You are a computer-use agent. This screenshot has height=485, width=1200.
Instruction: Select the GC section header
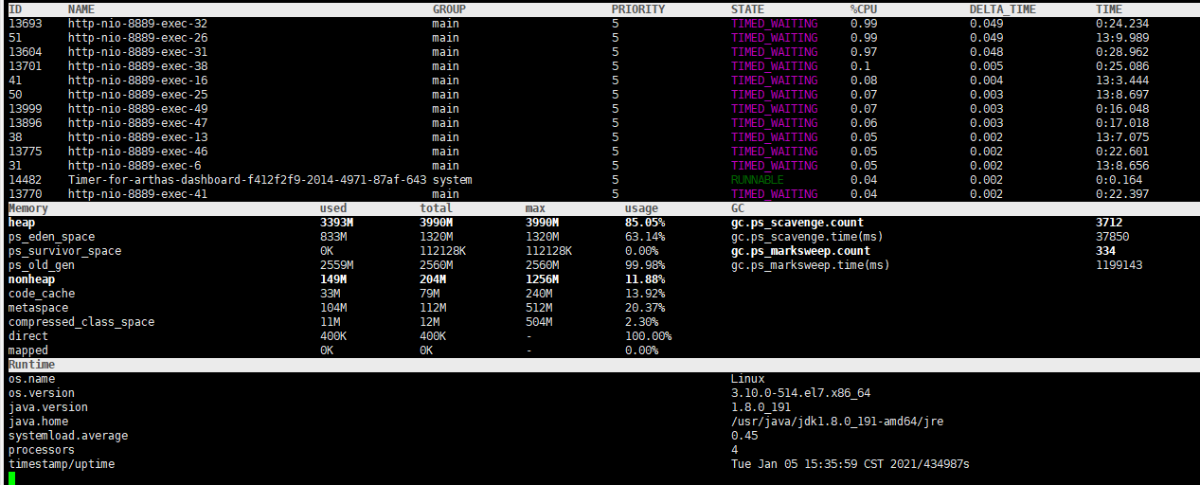pos(738,208)
